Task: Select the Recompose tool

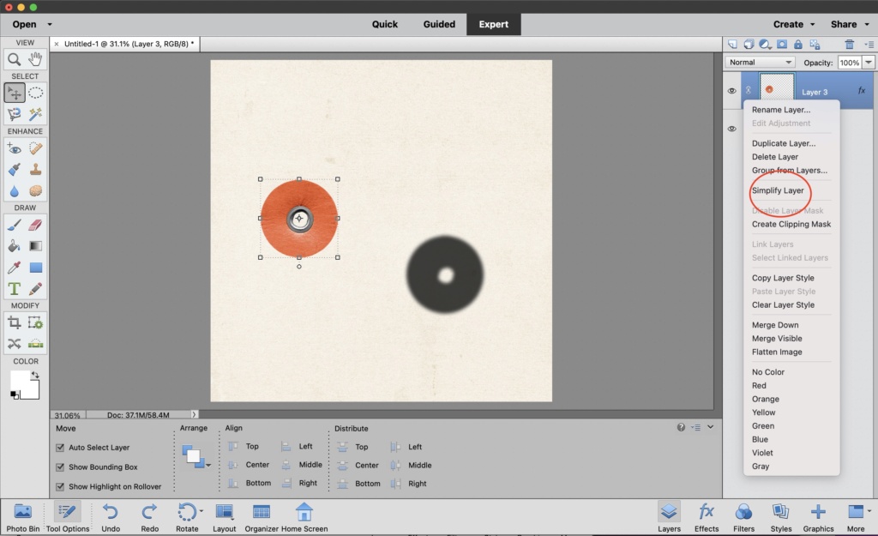Action: [x=35, y=322]
